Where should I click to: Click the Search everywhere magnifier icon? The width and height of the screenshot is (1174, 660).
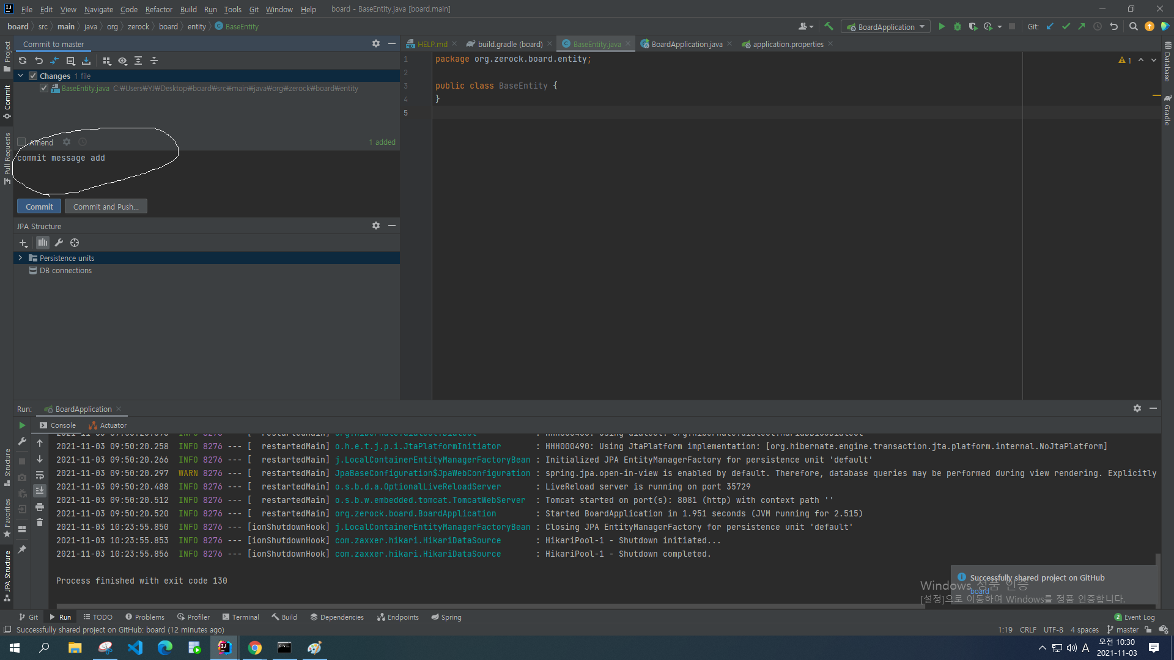click(1133, 27)
